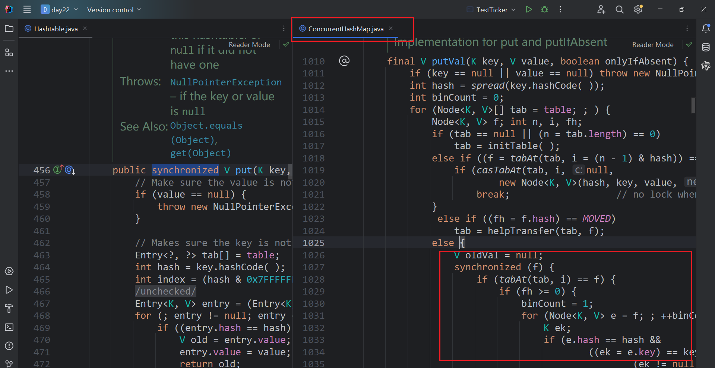Open Problems tool window icon

coord(9,346)
